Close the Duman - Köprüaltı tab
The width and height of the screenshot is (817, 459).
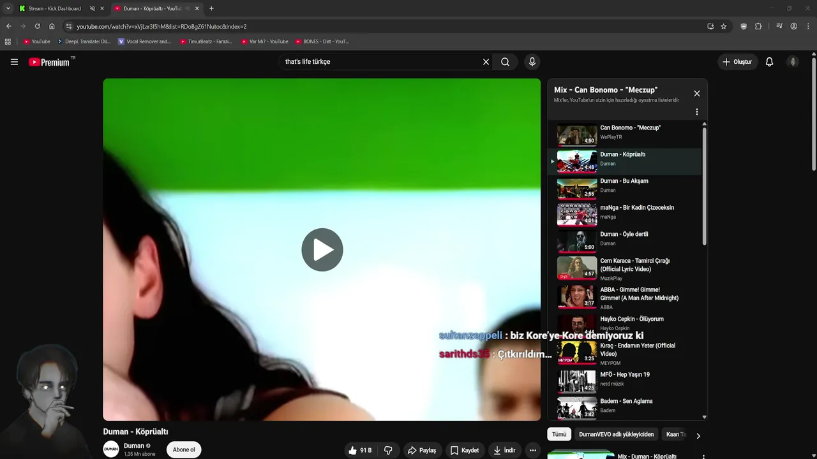[197, 8]
